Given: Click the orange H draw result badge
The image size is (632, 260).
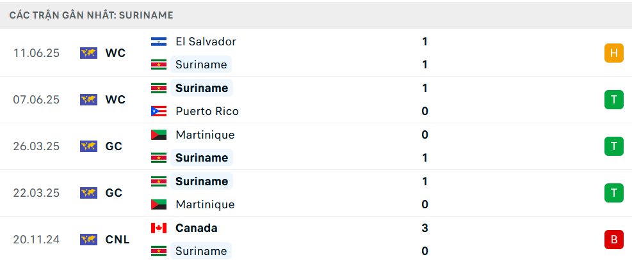Looking at the screenshot, I should [614, 53].
